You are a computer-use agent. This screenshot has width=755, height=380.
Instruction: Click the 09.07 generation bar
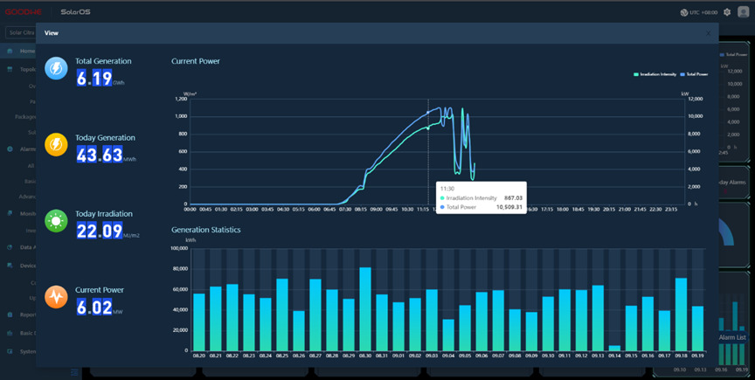[498, 321]
